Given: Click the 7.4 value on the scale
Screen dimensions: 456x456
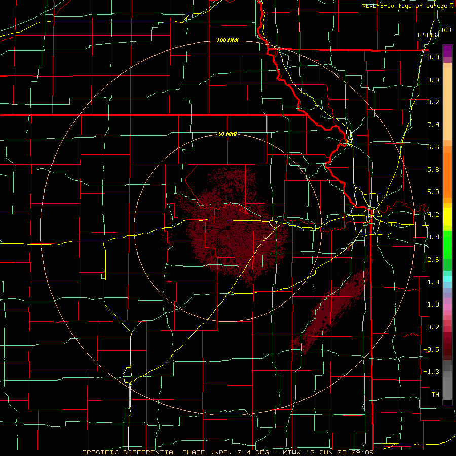Looking at the screenshot, I should point(433,125).
